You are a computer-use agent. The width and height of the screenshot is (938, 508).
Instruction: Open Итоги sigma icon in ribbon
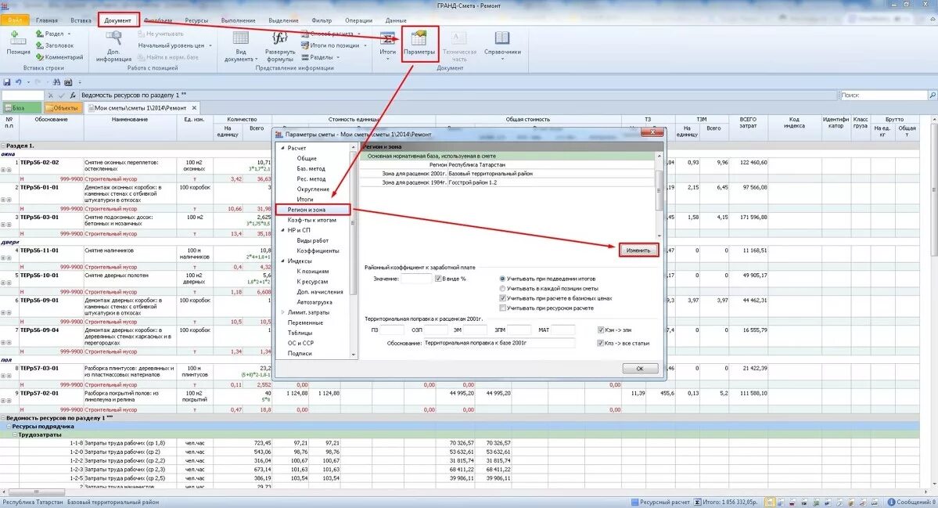tap(388, 38)
